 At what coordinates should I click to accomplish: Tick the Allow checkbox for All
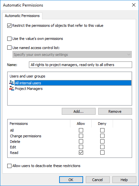(x=81, y=130)
